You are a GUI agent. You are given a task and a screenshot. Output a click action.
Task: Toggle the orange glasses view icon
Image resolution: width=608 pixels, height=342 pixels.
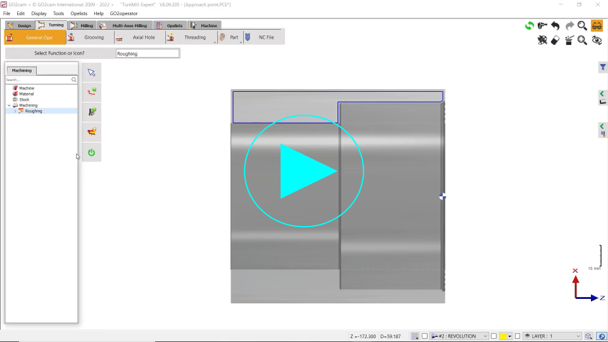(597, 26)
